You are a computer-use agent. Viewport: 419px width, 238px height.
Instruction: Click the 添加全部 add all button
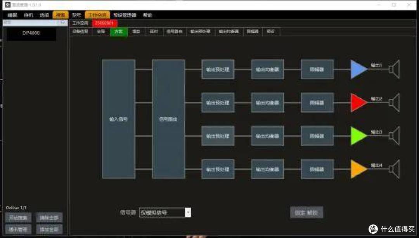[x=49, y=229]
